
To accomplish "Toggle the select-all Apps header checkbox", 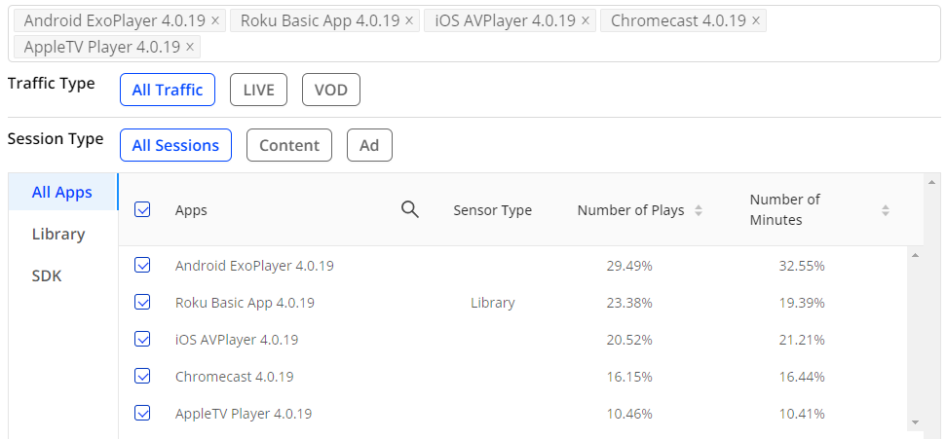I will (142, 210).
